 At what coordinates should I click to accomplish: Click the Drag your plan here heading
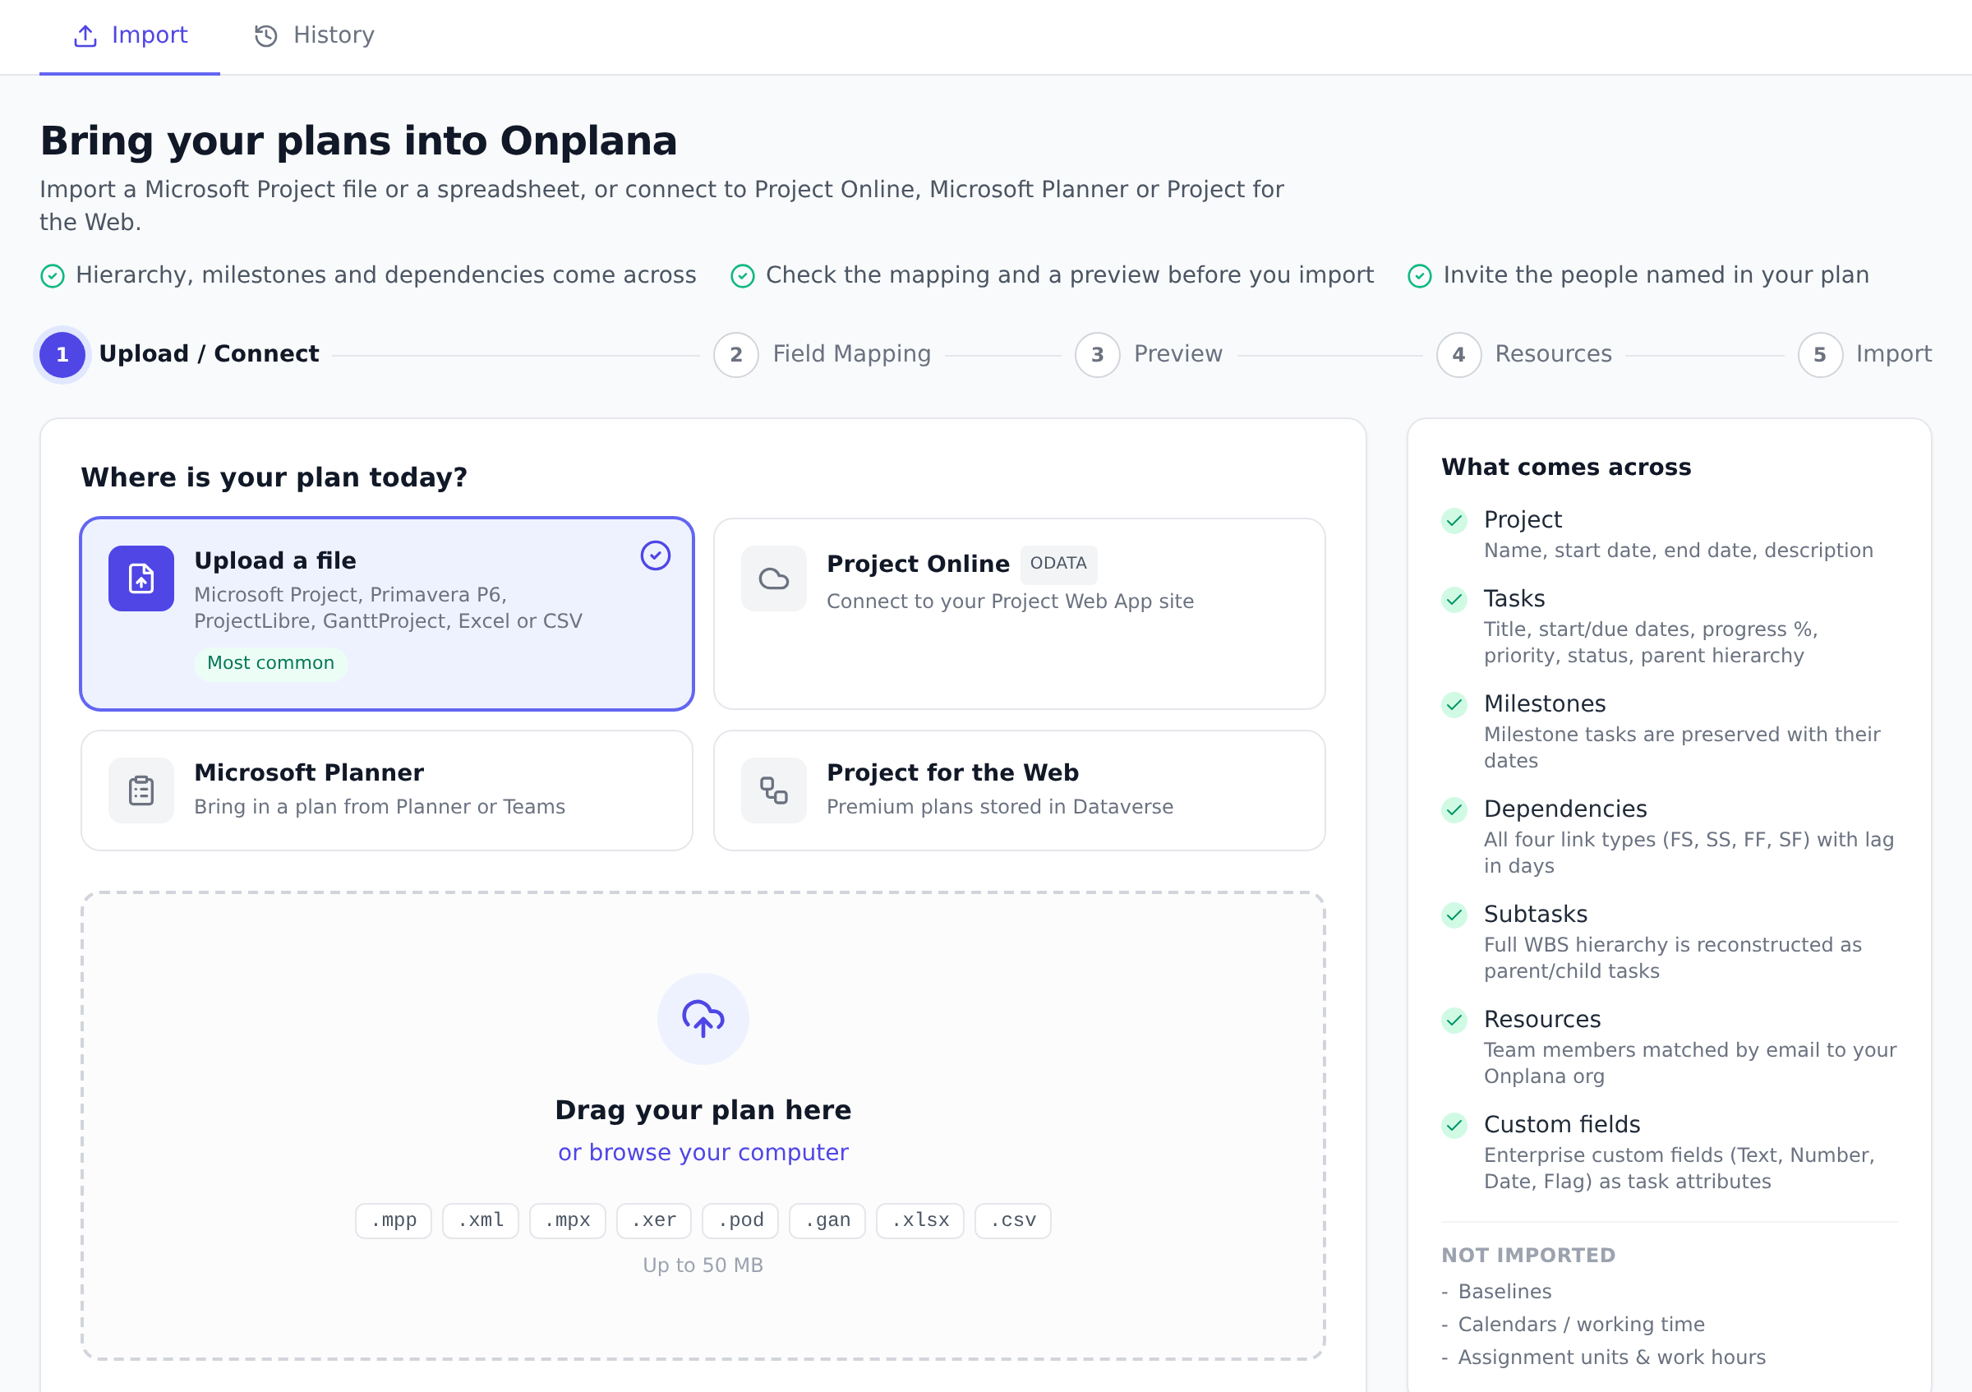[703, 1110]
